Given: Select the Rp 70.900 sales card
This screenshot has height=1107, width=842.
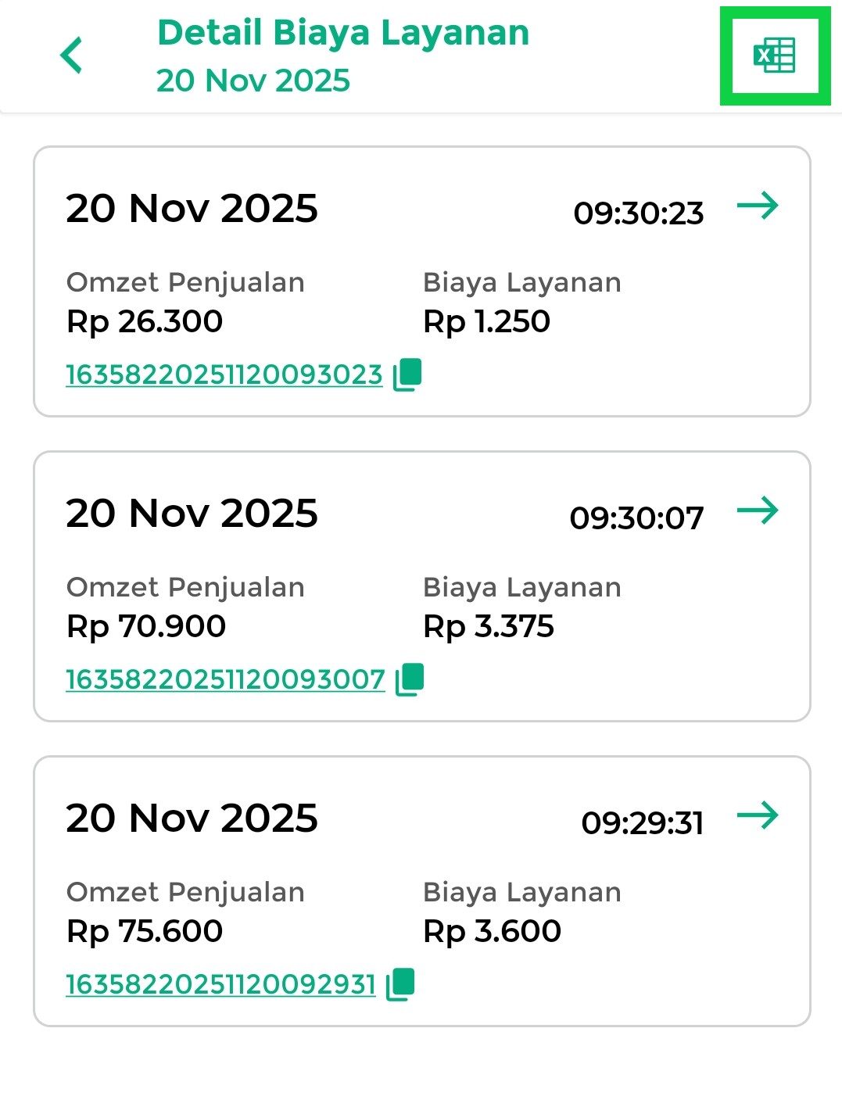Looking at the screenshot, I should coord(421,555).
